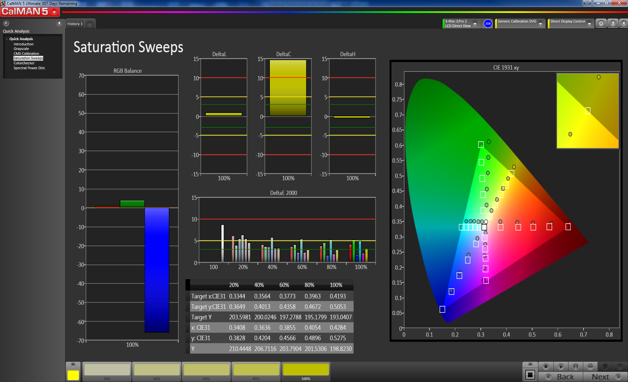Toggle round button at sidebar top-left
The height and width of the screenshot is (382, 628).
click(6, 23)
